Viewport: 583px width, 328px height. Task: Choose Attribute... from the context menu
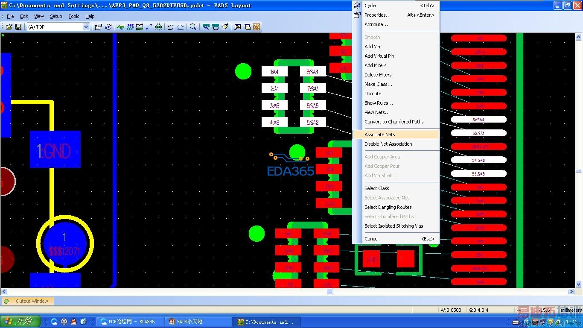(x=396, y=24)
